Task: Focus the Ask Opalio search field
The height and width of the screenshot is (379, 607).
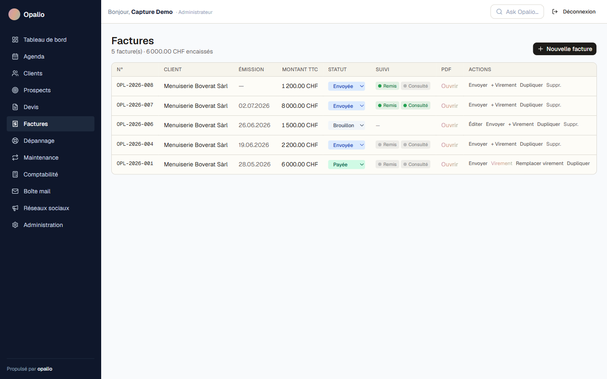Action: pyautogui.click(x=517, y=12)
